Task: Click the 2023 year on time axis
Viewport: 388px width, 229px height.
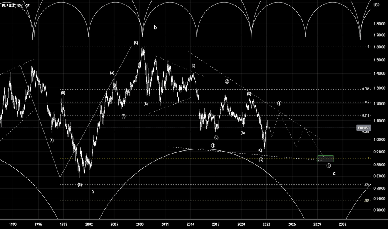Action: click(x=266, y=224)
